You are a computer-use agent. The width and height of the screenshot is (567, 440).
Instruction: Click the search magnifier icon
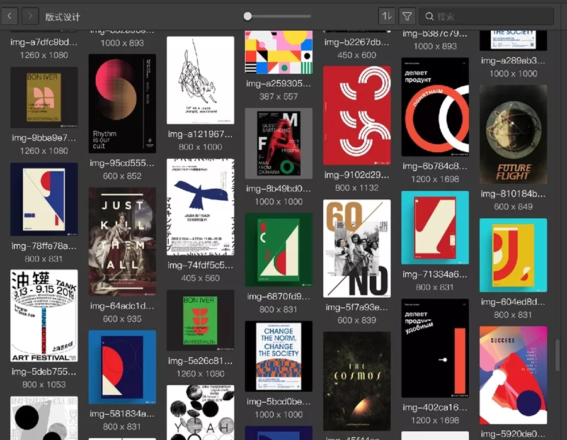point(429,16)
